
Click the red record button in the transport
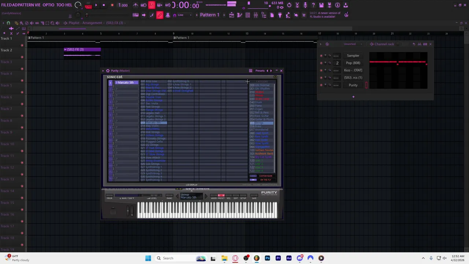click(112, 5)
